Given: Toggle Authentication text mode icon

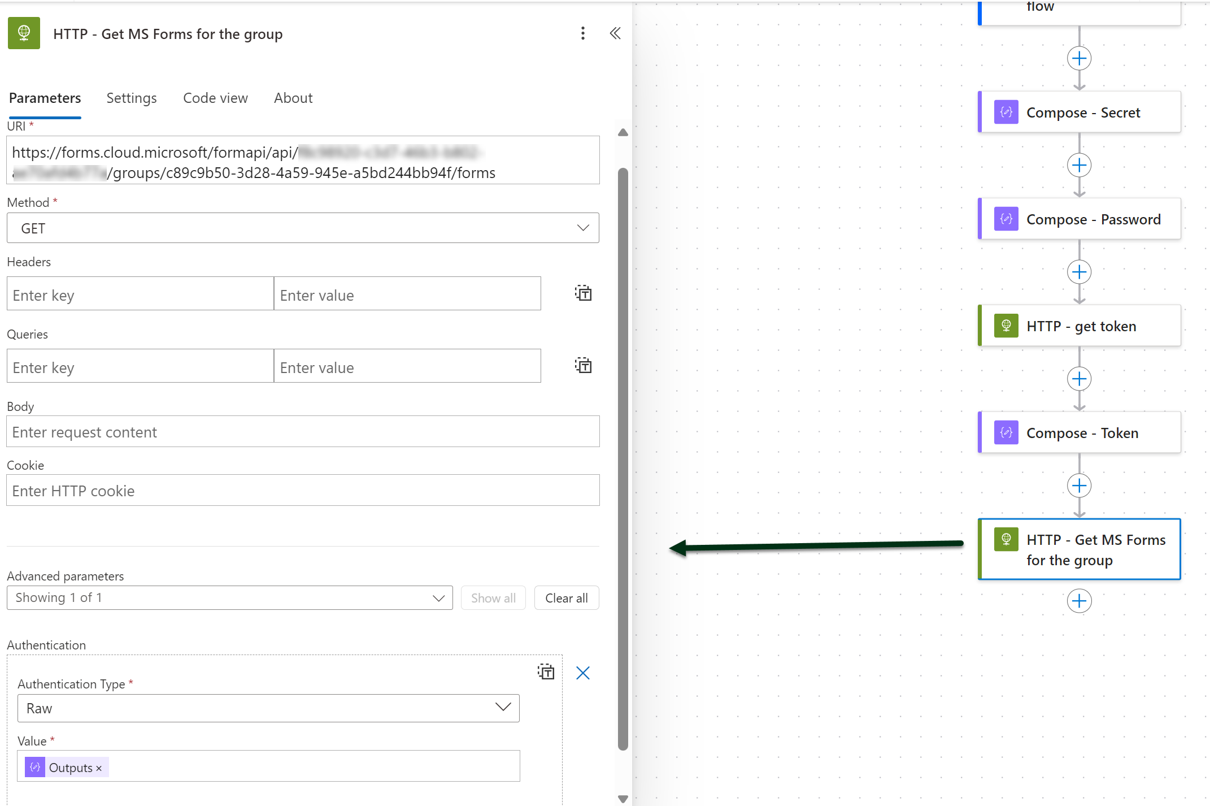Looking at the screenshot, I should 546,672.
